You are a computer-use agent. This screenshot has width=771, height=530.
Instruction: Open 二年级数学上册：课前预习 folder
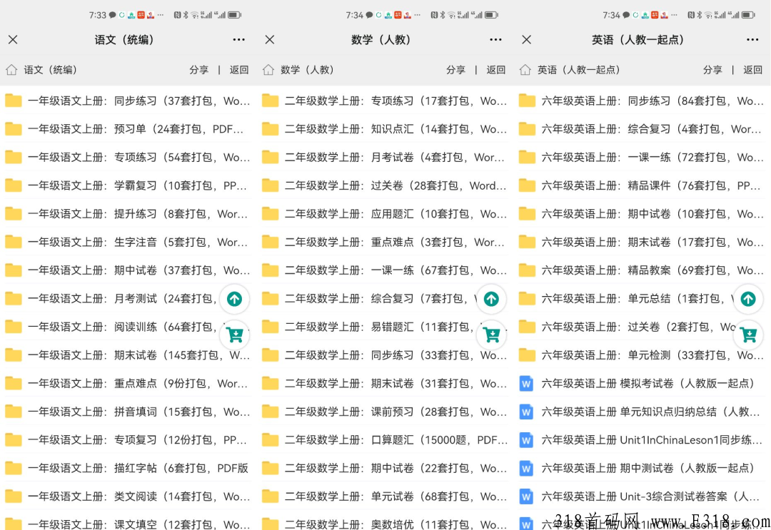385,412
